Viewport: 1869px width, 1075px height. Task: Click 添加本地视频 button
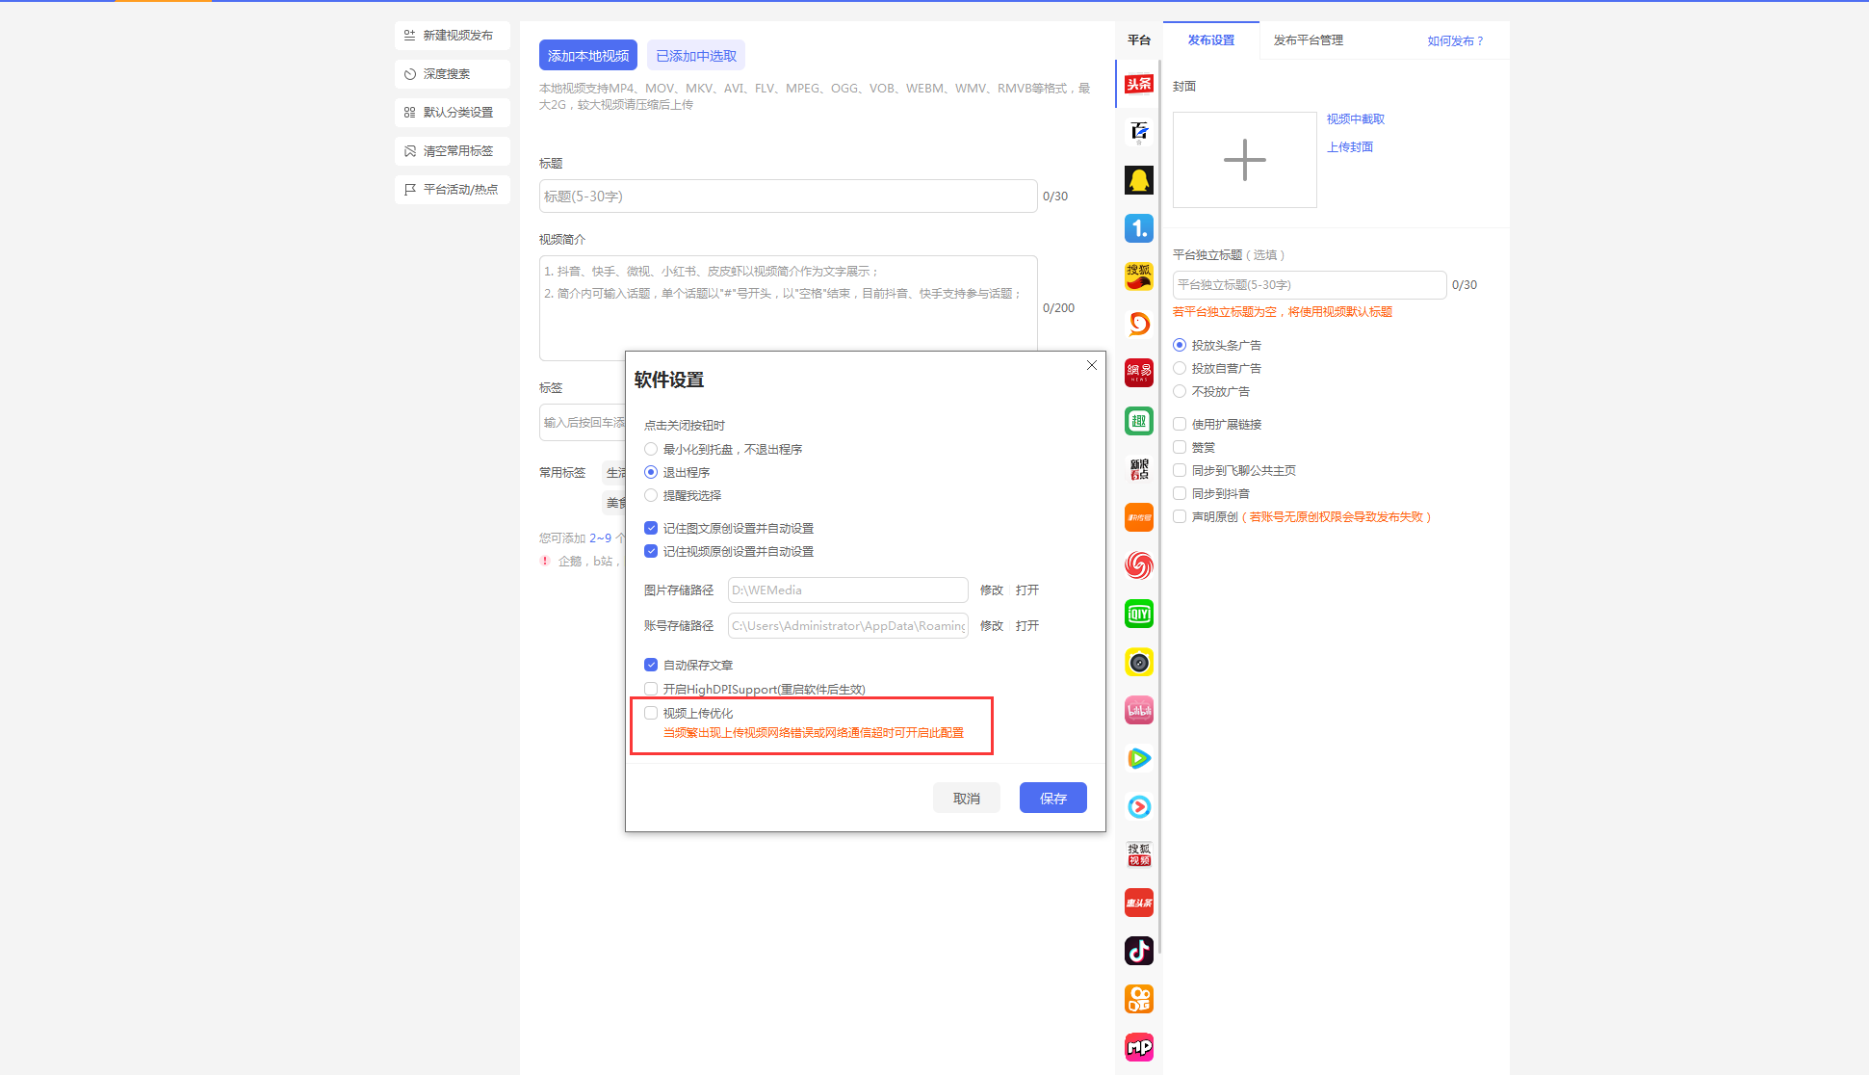(587, 56)
